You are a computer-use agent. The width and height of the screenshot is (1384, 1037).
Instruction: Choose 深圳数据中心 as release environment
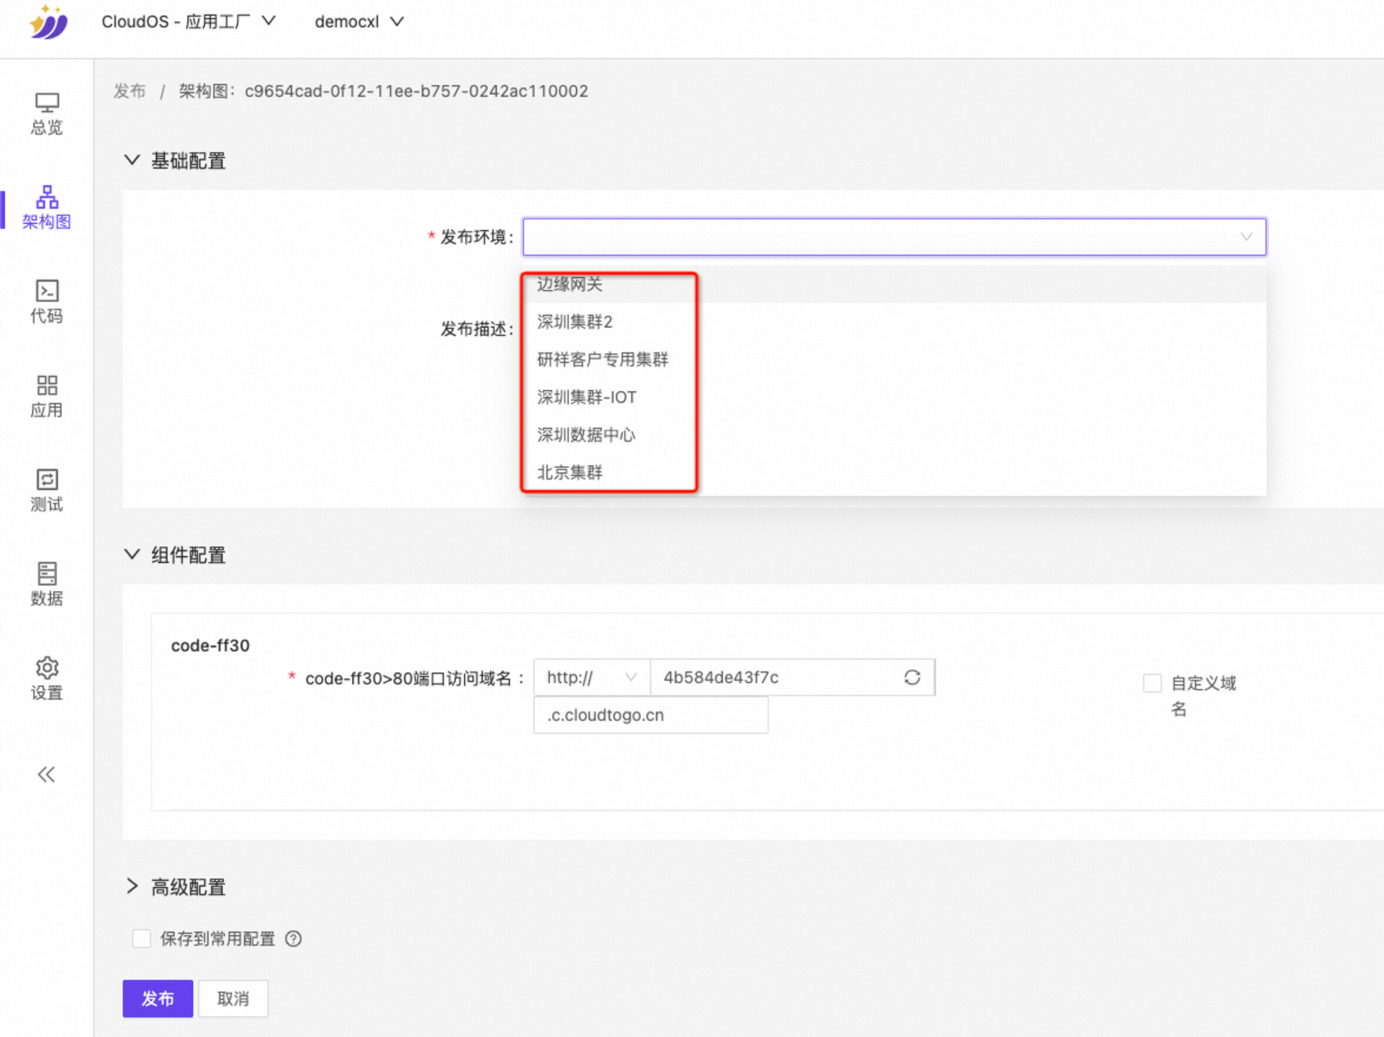pyautogui.click(x=586, y=435)
